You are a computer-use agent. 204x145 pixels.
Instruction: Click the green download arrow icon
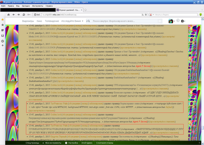(200, 15)
